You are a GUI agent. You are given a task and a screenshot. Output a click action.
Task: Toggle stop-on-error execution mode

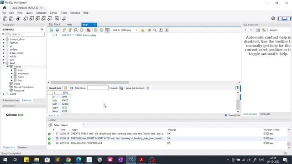pyautogui.click(x=89, y=30)
